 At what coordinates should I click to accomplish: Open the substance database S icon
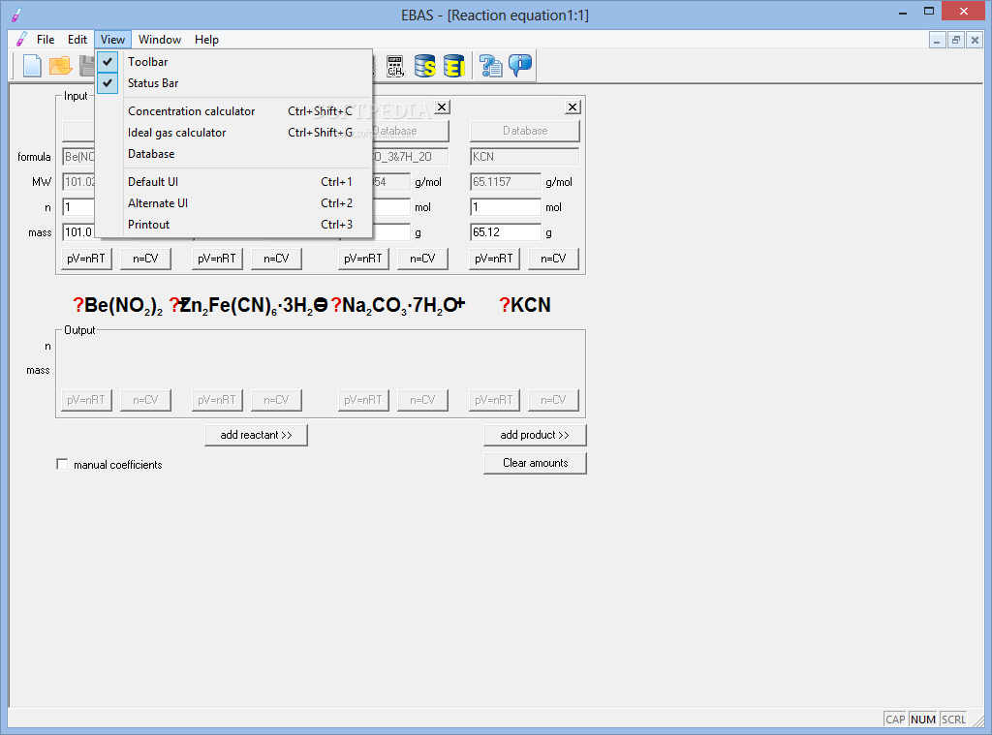425,65
